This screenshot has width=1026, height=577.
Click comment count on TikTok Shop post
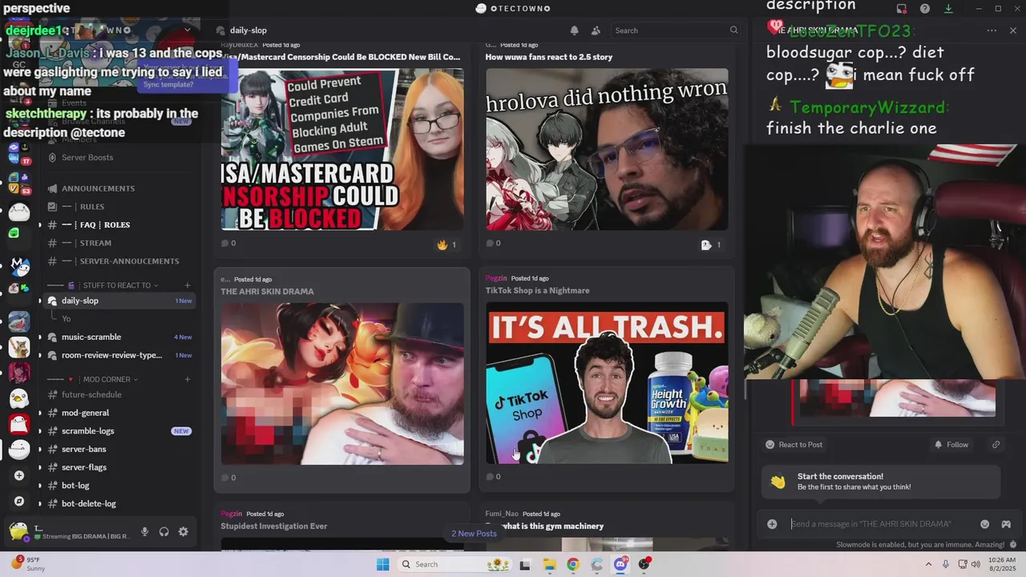(x=493, y=477)
